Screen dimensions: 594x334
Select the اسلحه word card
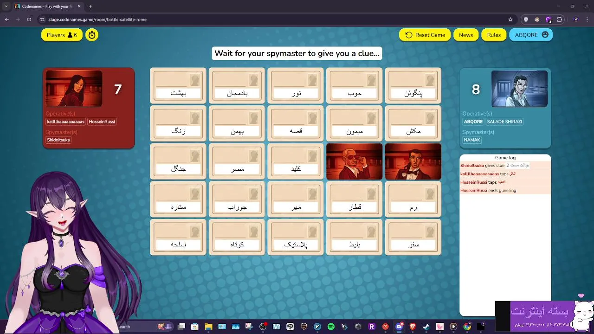(178, 237)
